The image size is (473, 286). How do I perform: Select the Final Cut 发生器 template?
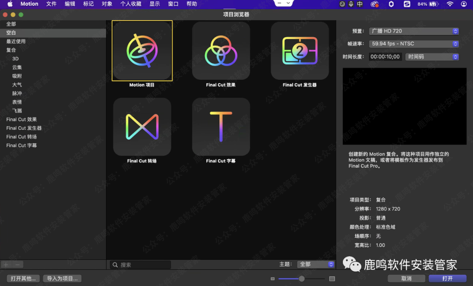pos(300,50)
